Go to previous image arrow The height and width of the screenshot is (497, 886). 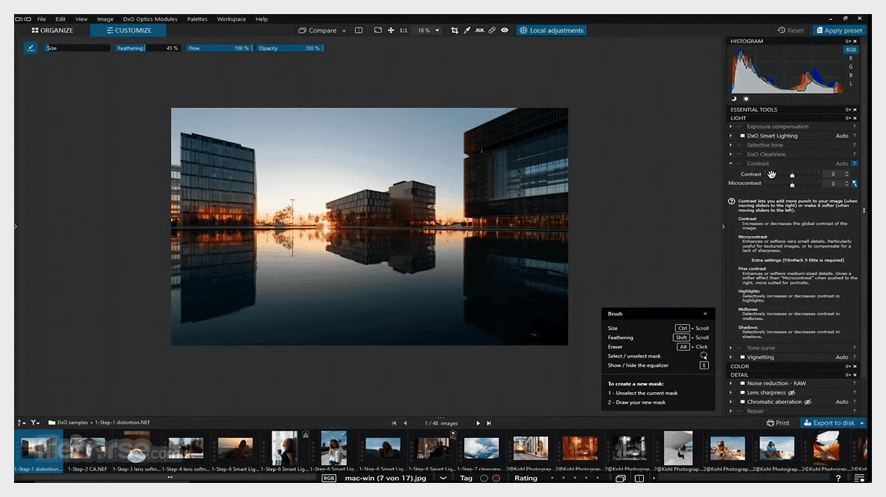click(405, 423)
